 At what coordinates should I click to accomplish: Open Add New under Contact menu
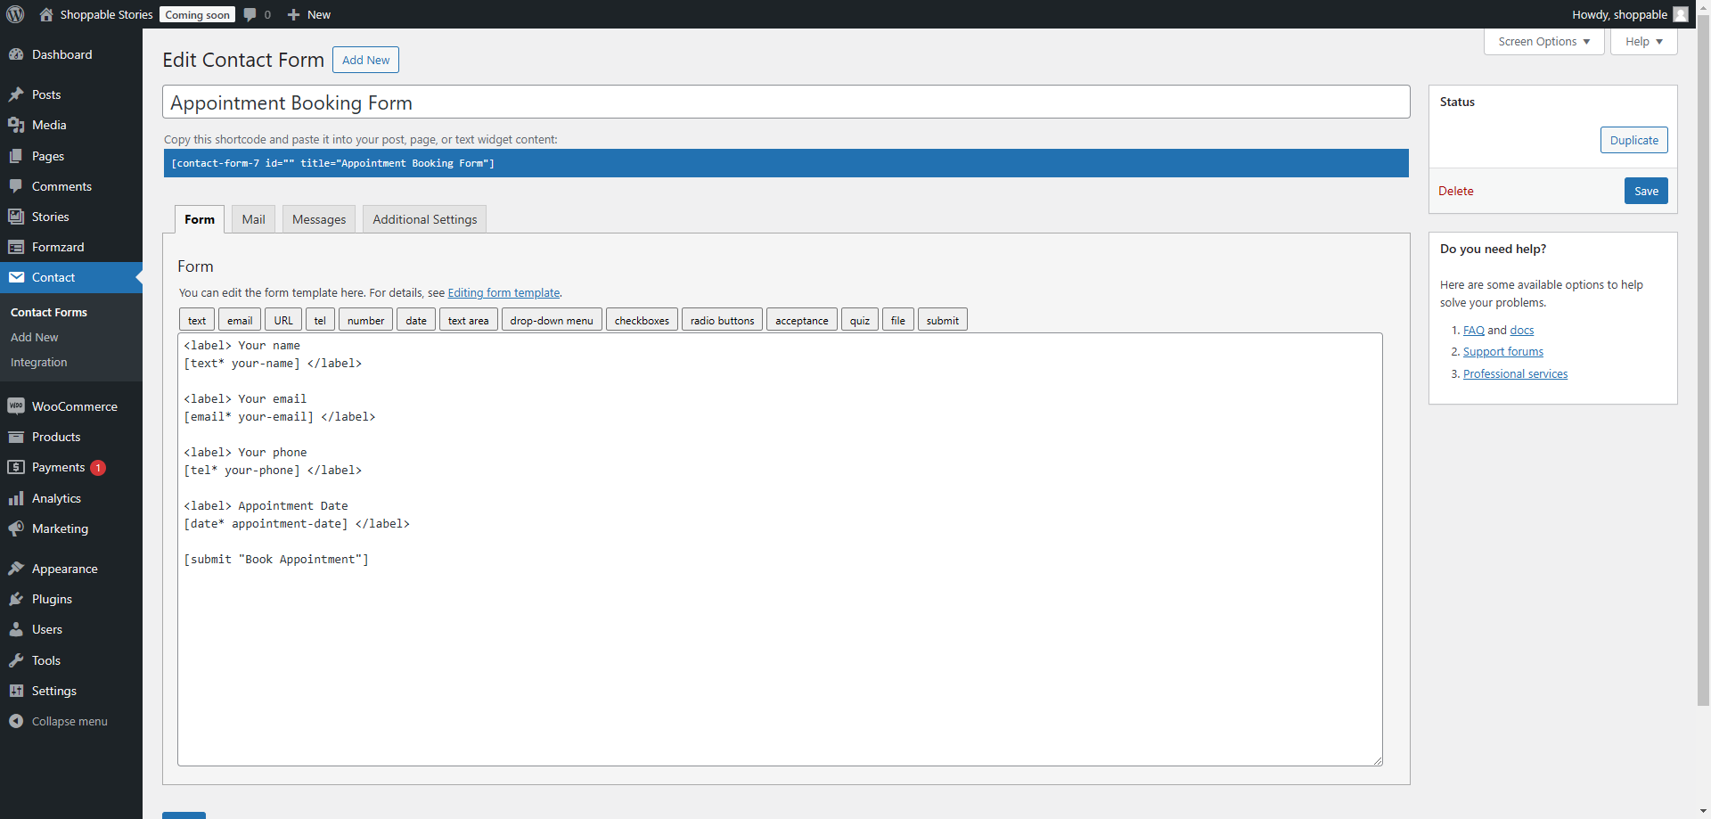(34, 337)
